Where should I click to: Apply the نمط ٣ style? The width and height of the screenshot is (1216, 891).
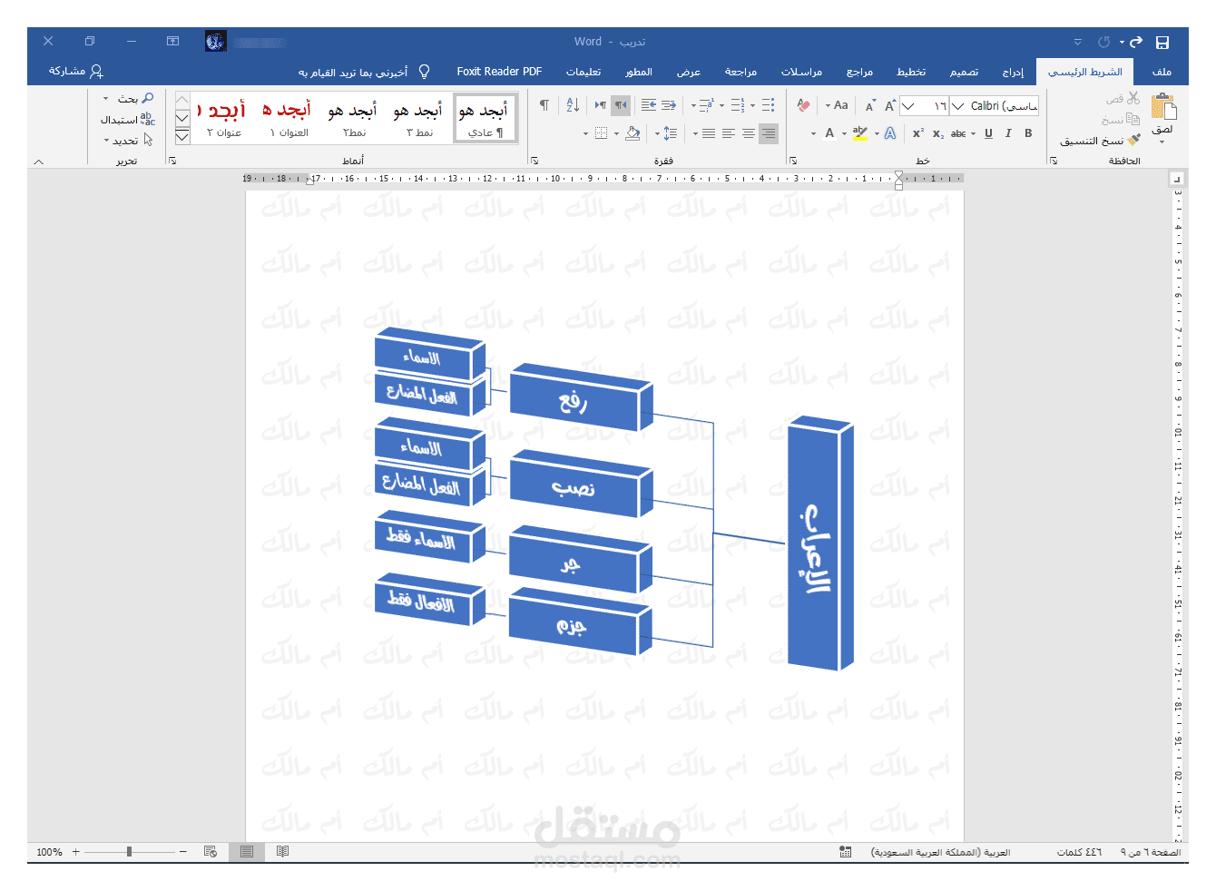coord(419,118)
